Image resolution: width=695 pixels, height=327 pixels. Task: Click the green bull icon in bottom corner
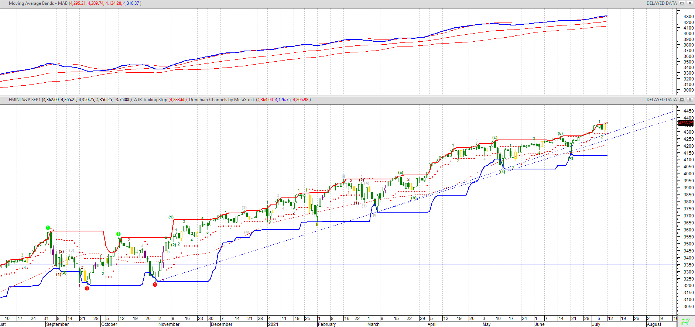(x=686, y=322)
